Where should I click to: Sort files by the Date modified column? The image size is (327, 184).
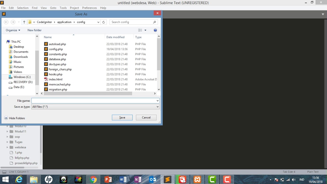115,37
